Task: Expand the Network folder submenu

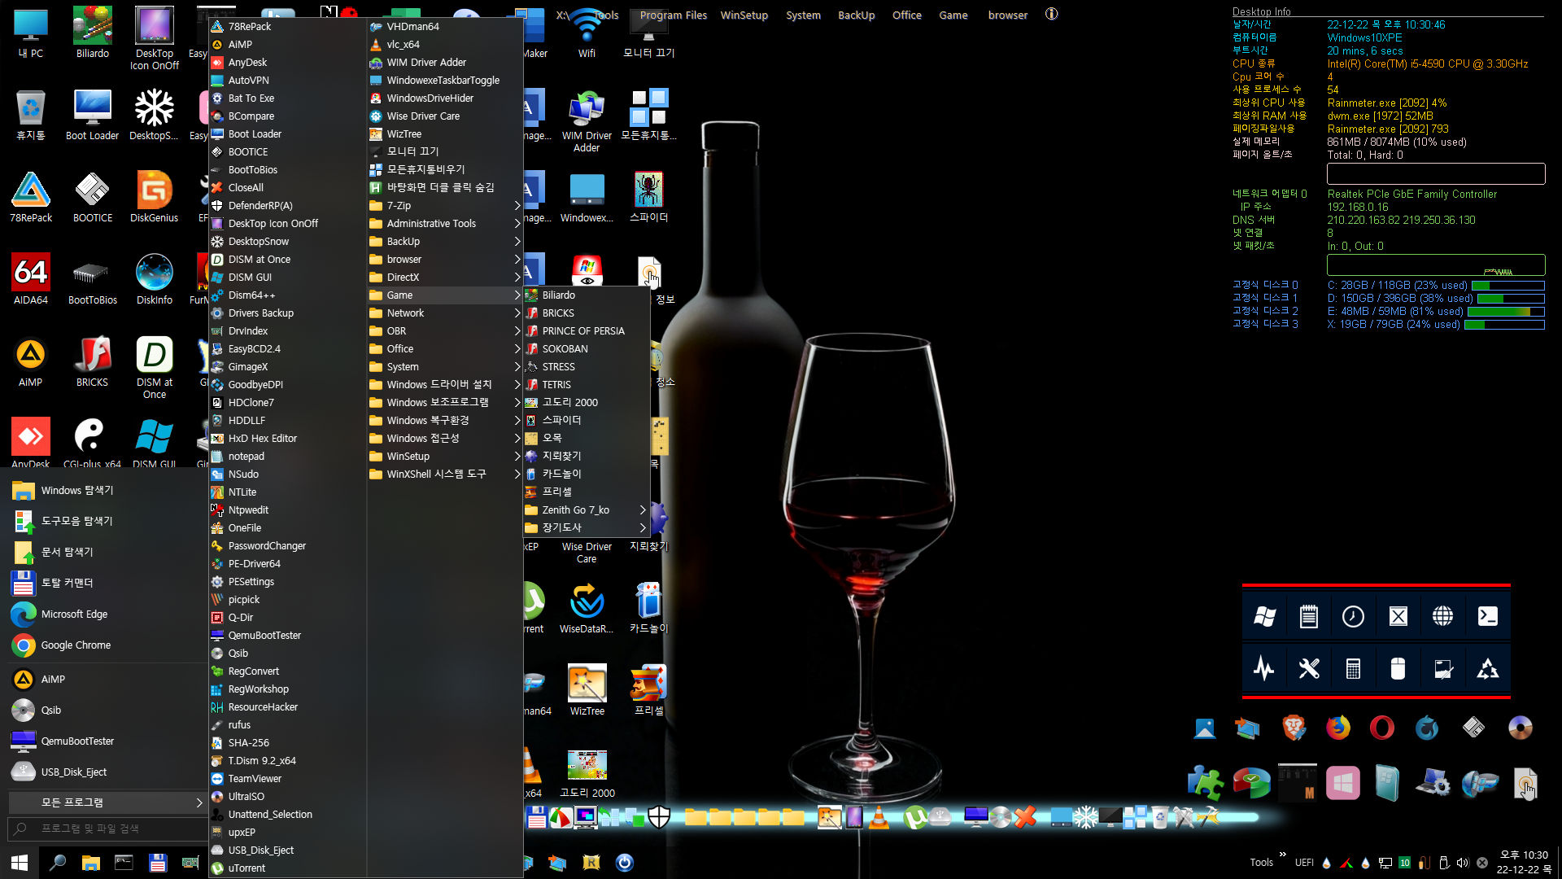Action: tap(445, 313)
